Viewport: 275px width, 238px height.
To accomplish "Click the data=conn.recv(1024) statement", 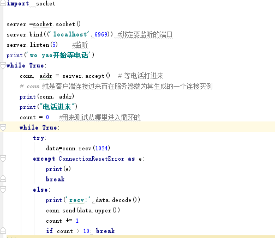I will coord(78,148).
